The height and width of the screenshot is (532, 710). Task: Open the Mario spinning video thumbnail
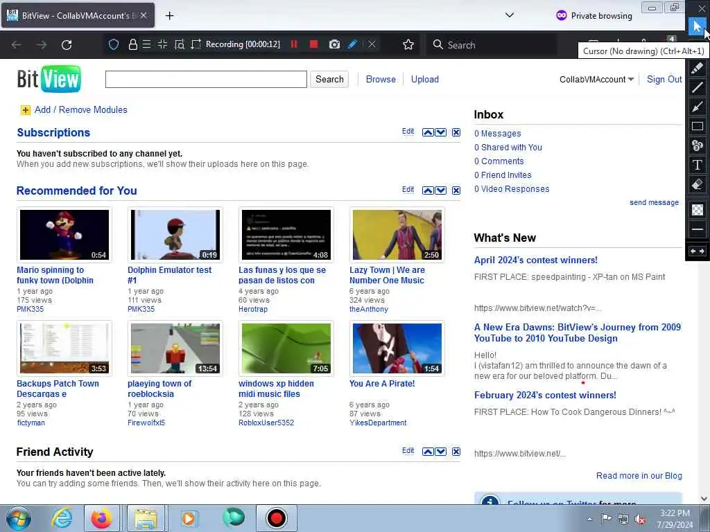pyautogui.click(x=64, y=234)
